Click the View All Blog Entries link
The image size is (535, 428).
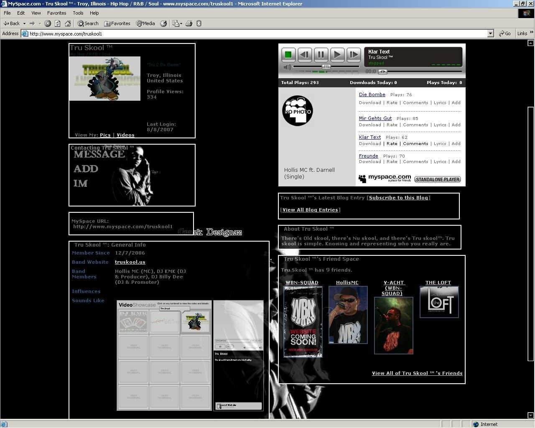(310, 210)
